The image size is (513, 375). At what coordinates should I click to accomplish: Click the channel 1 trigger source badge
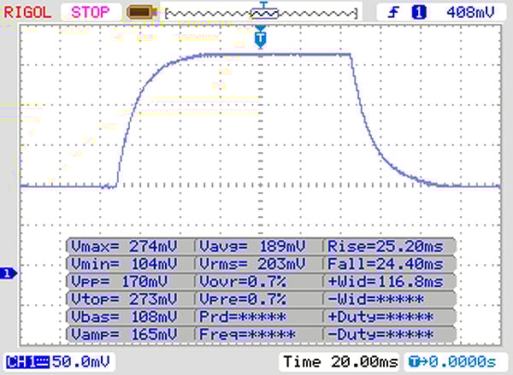point(419,13)
